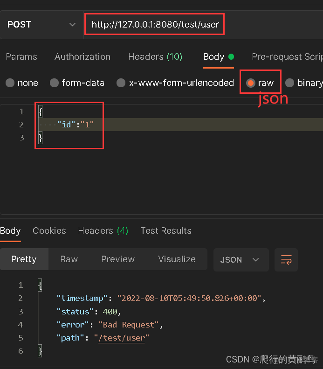Select the raw body type radio button
323x369 pixels.
point(251,83)
